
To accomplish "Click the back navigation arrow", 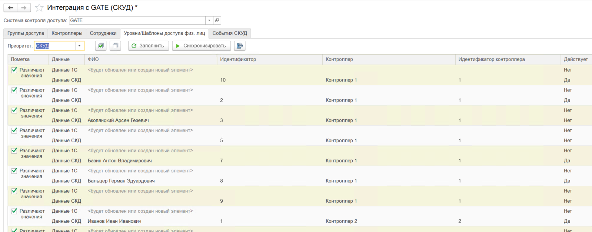I will [x=10, y=8].
